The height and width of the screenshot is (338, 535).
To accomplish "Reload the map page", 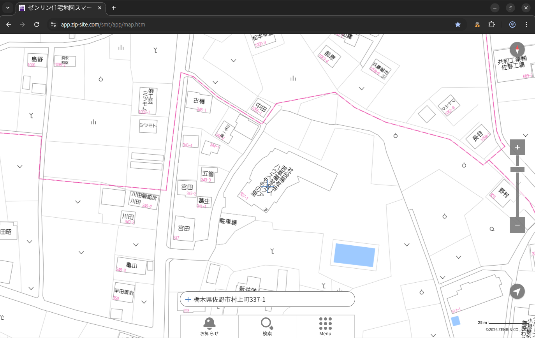I will pyautogui.click(x=37, y=25).
